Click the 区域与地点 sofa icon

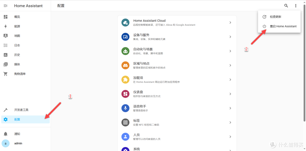(126, 65)
